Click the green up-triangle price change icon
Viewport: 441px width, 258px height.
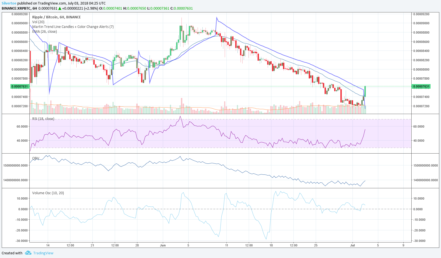click(60, 8)
